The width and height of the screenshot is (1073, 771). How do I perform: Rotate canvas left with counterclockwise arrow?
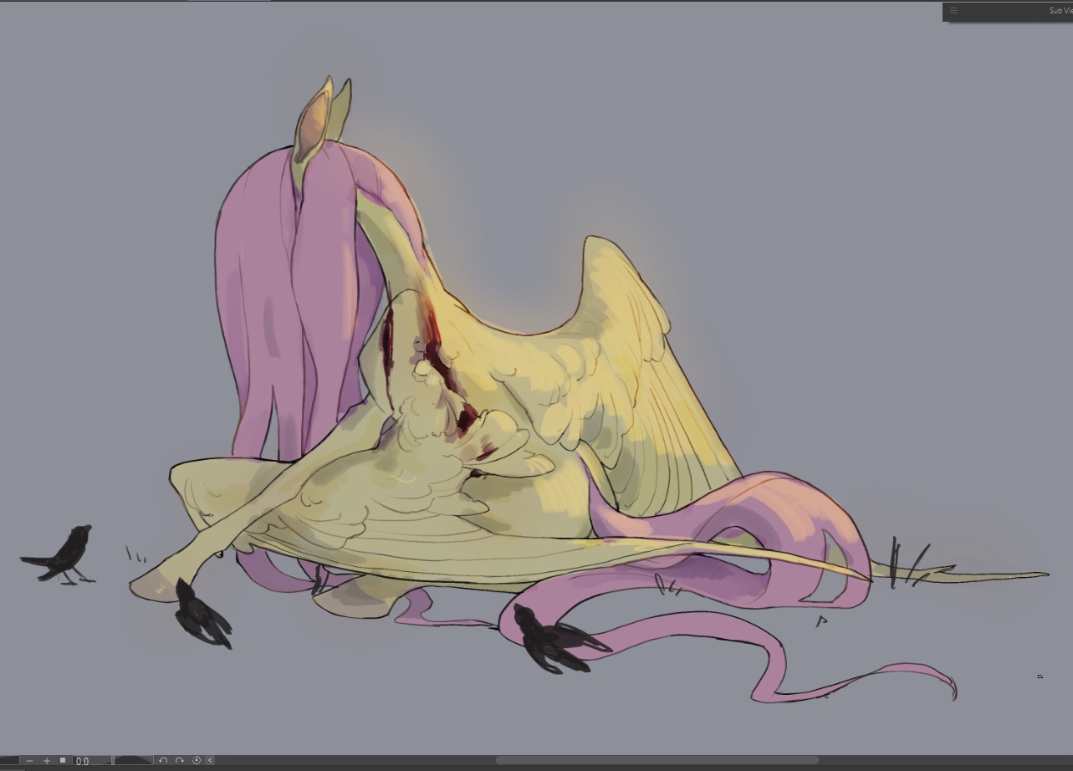[163, 760]
